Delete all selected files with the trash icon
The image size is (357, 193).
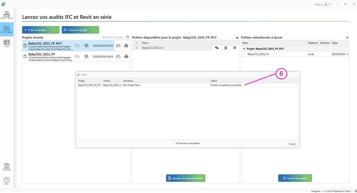[347, 37]
